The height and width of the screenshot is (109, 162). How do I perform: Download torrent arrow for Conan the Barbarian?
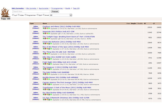(43, 44)
